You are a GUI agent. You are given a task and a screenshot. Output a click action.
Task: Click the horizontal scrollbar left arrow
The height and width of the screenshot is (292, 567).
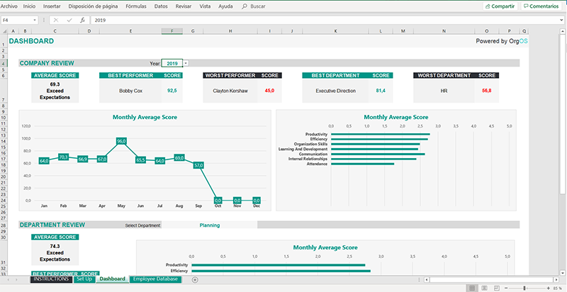point(427,280)
